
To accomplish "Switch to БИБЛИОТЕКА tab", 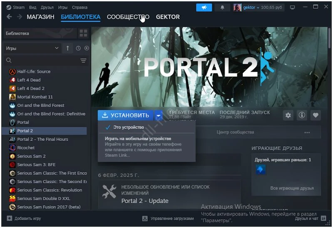I will click(x=80, y=17).
